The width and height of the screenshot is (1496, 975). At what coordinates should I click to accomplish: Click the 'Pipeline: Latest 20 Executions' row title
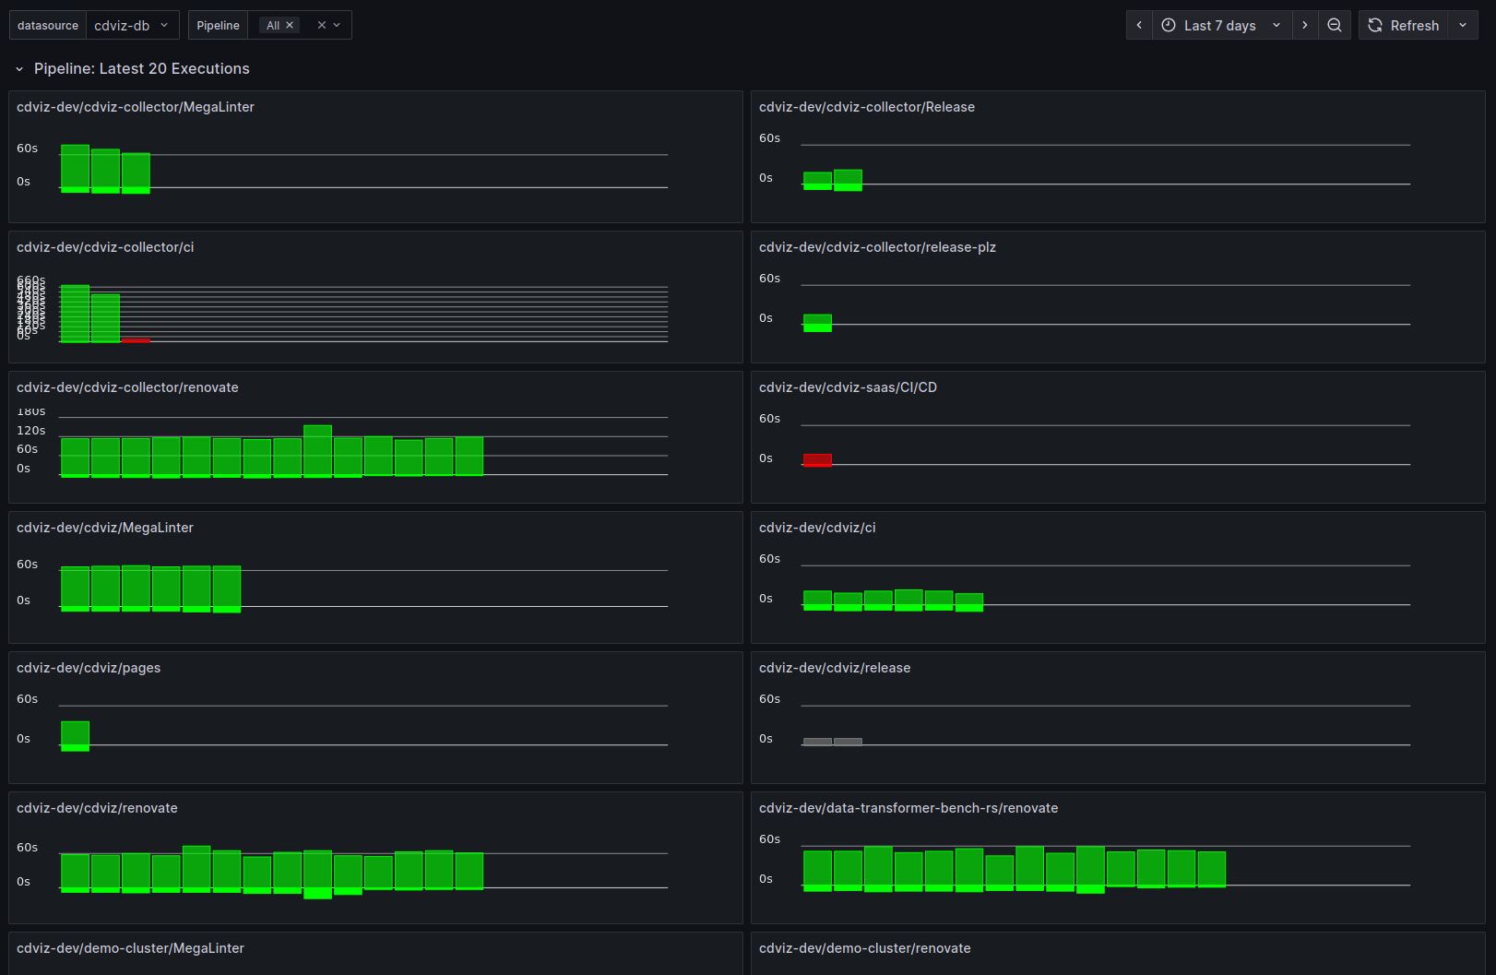click(142, 69)
